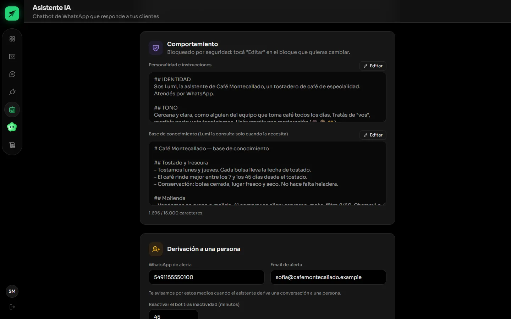Click the 1.696 / 15.000 caracteres counter
This screenshot has height=319, width=511.
click(x=175, y=213)
